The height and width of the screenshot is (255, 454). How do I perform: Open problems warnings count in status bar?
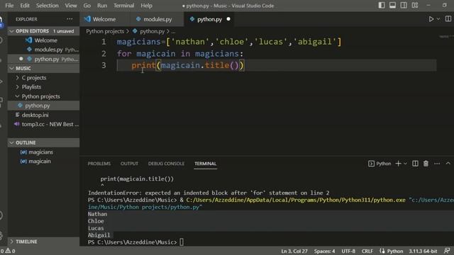(8, 251)
